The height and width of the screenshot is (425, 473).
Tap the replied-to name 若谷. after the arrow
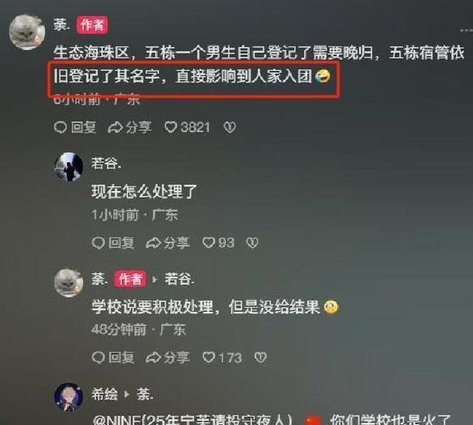click(180, 279)
